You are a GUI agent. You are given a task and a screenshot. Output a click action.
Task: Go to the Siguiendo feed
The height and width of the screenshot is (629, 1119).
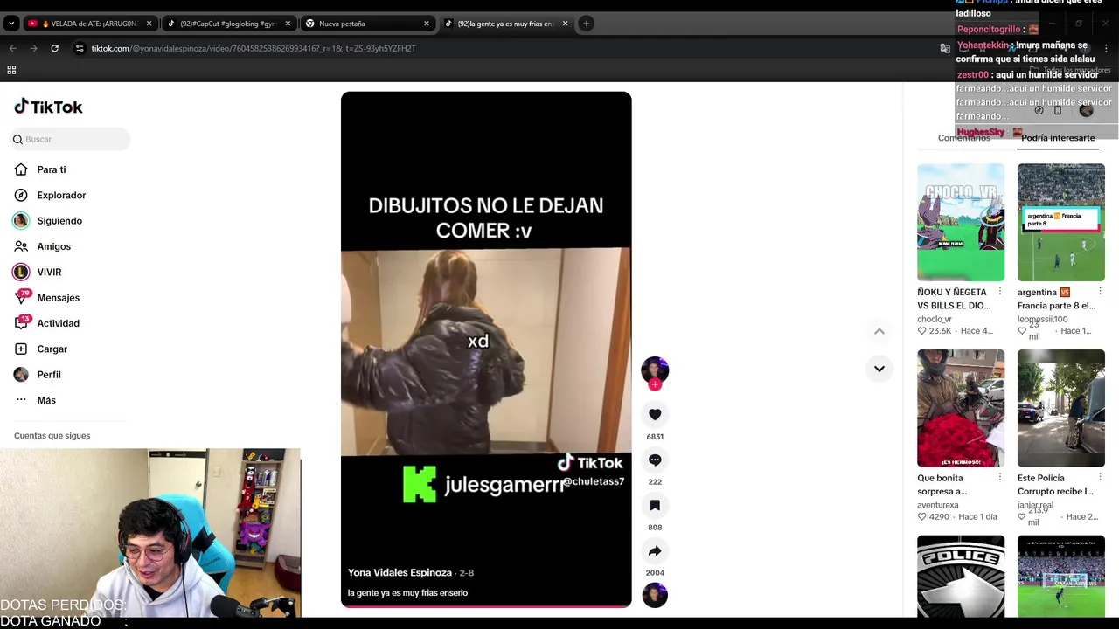point(59,221)
